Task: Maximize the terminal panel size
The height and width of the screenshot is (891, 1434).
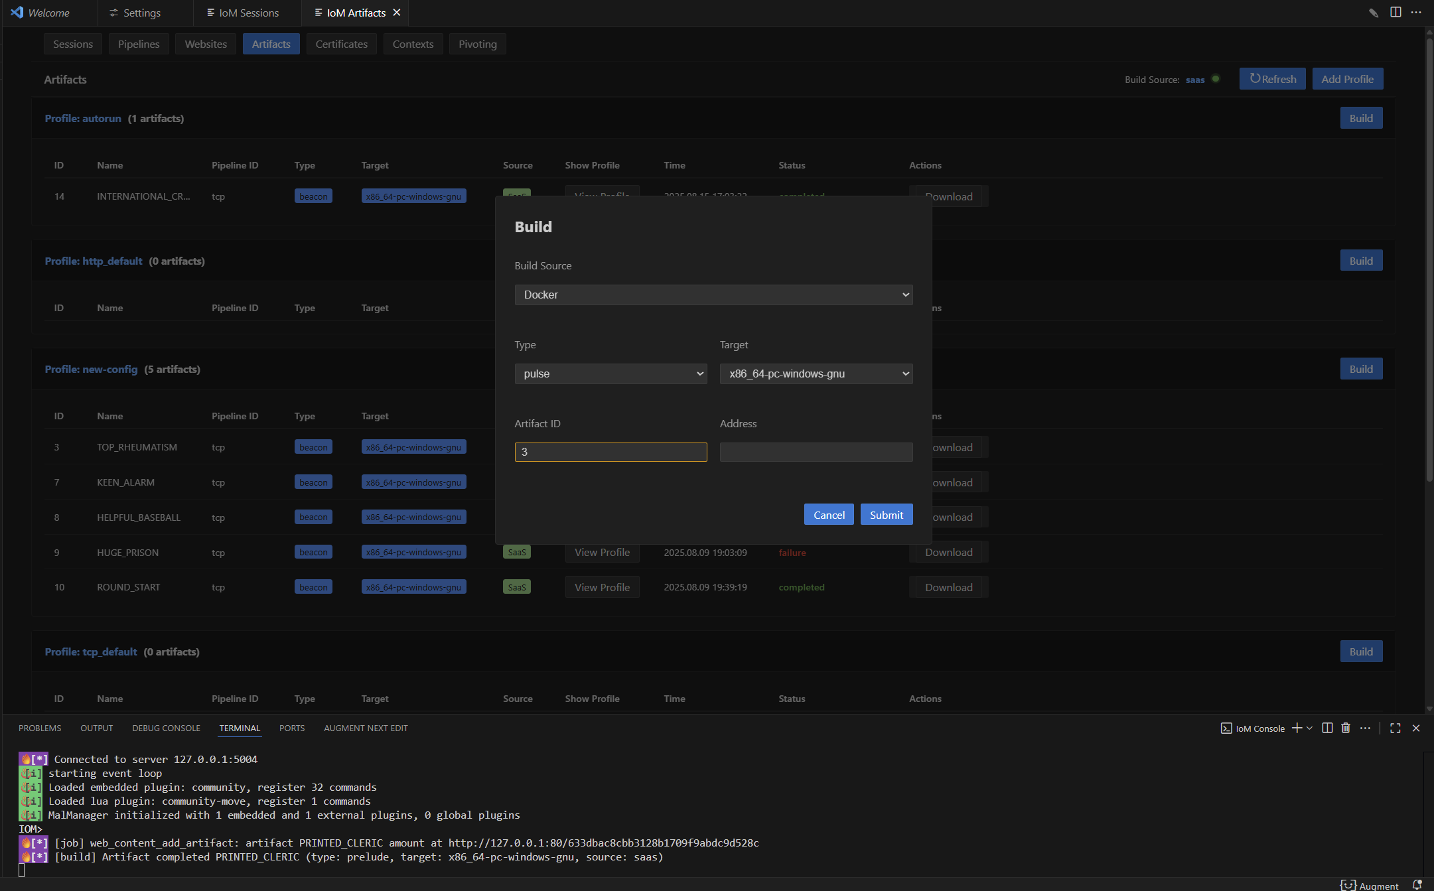Action: 1396,728
